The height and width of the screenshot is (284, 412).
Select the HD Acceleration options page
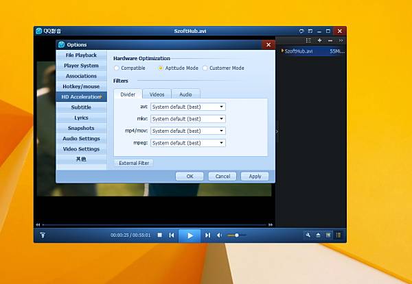81,97
